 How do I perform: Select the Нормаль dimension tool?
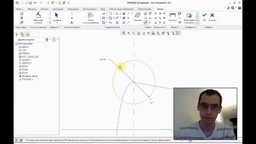pos(172,15)
